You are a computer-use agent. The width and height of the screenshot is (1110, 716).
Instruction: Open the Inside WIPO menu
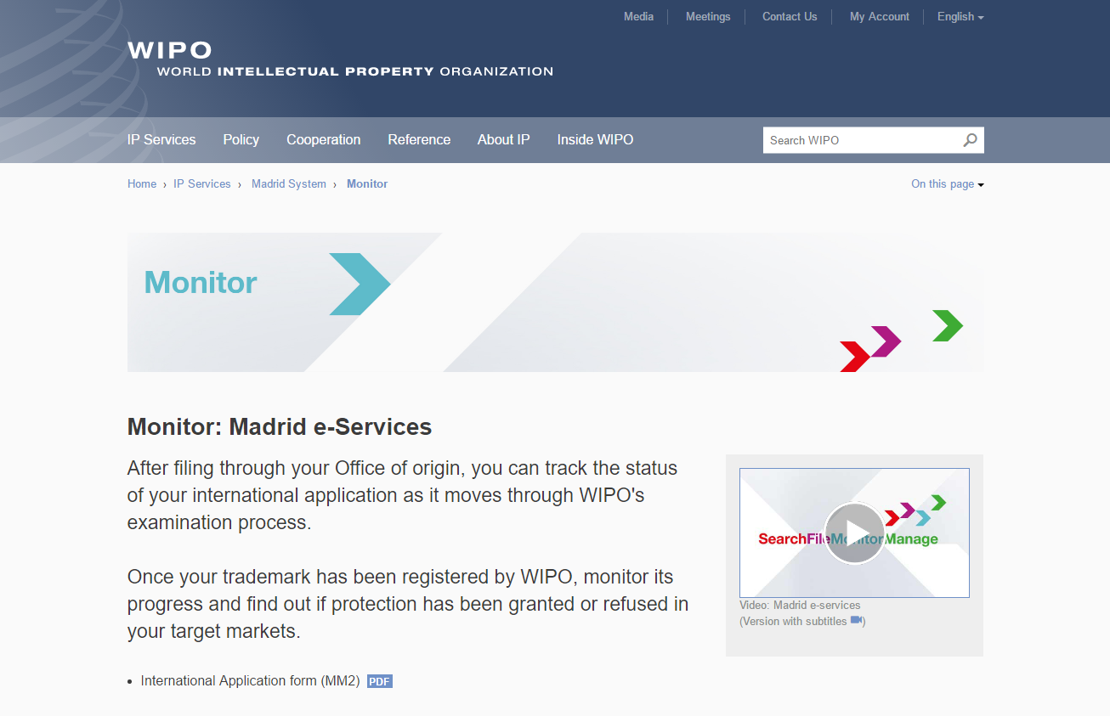point(595,140)
